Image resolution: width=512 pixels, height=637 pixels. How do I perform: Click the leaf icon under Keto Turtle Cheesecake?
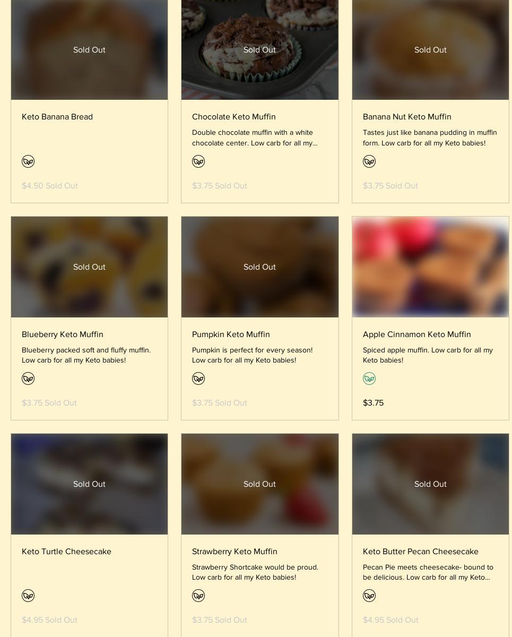28,596
